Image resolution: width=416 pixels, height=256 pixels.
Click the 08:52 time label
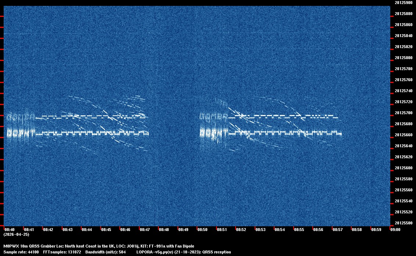(241, 230)
